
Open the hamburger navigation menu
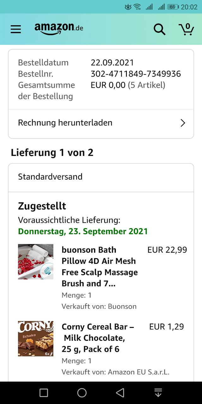[16, 29]
